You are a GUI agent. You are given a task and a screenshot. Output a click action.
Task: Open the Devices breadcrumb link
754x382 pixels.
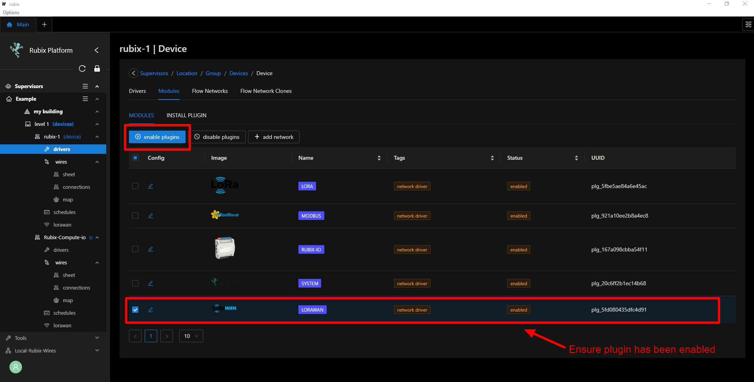239,73
